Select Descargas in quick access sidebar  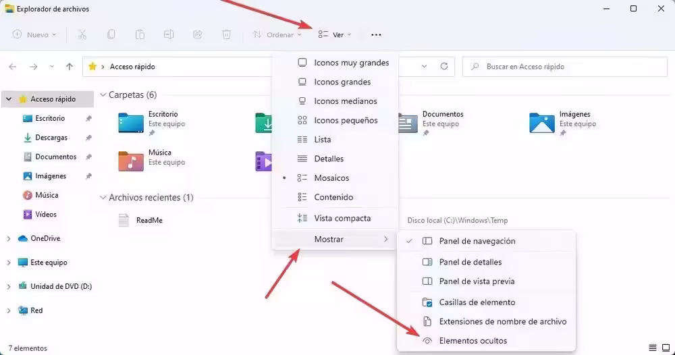[x=51, y=138]
